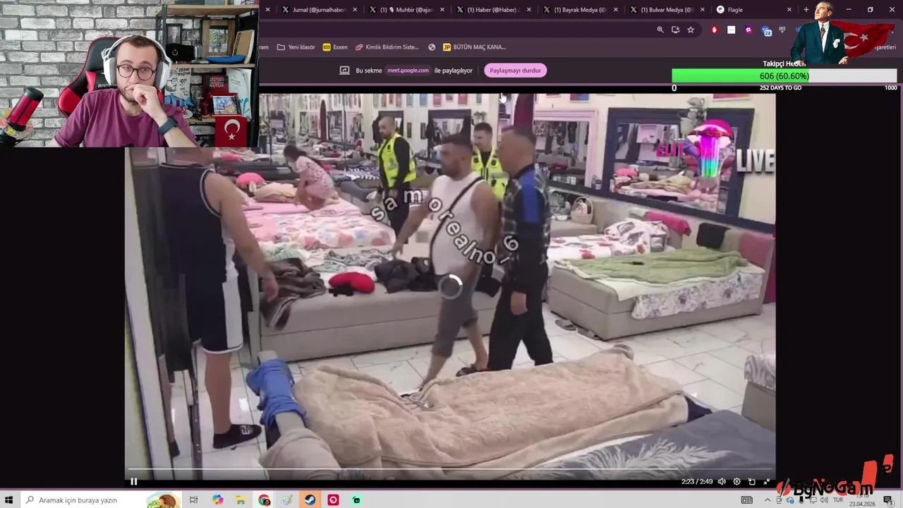Image resolution: width=903 pixels, height=508 pixels.
Task: Mute the video volume speaker icon
Action: (722, 482)
